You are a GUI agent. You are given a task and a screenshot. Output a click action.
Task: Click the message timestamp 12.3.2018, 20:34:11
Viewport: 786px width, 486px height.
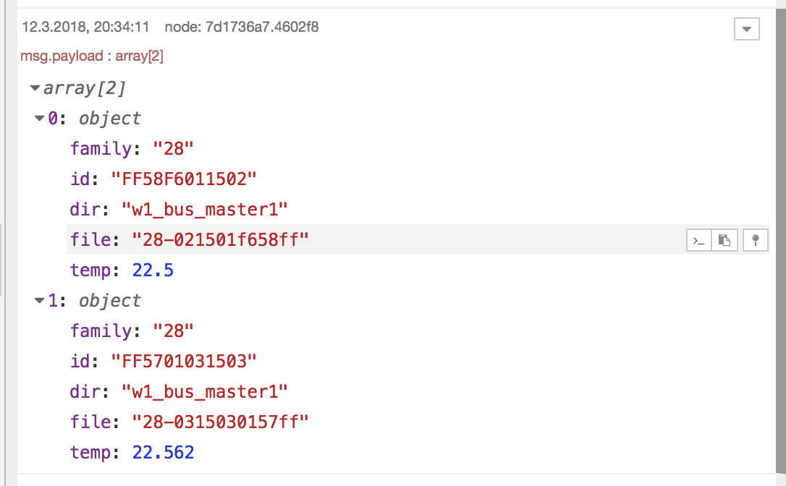(85, 27)
